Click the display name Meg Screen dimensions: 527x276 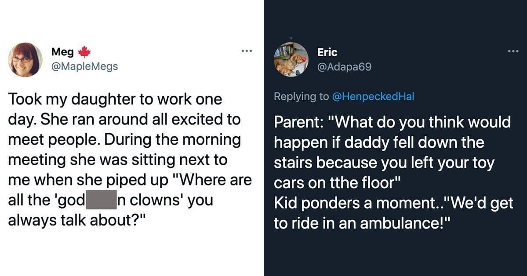point(62,52)
